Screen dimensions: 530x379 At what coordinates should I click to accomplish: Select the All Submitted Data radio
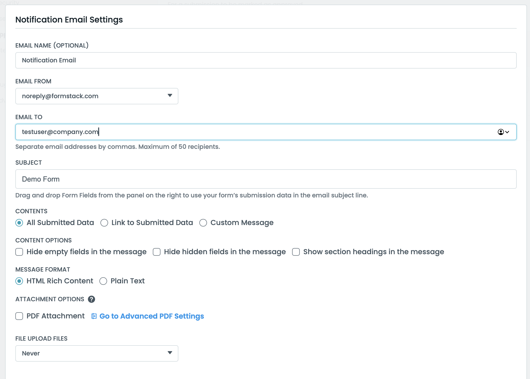point(19,223)
